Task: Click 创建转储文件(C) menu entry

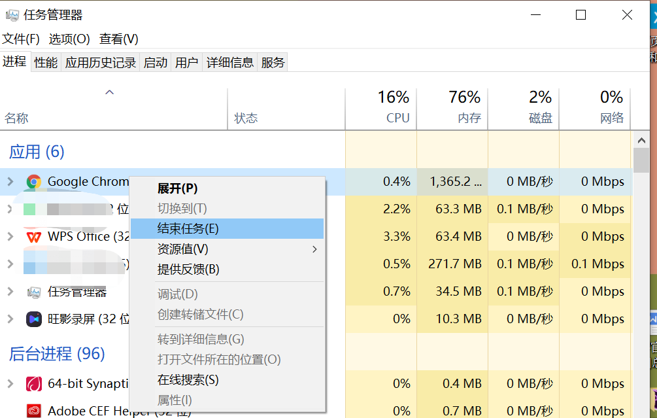Action: 227,315
